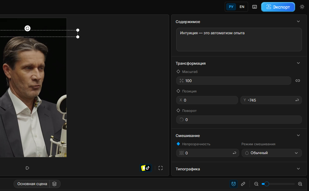
Task: Switch language to РУ
Action: coord(231,7)
